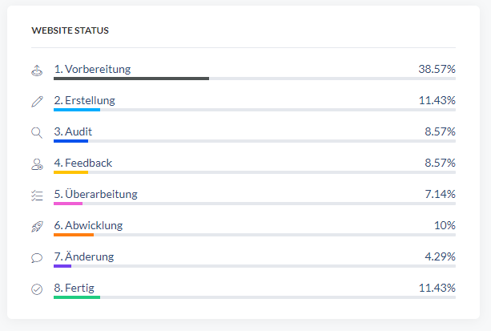Click the checkmark circle icon for Fertig
Image resolution: width=491 pixels, height=331 pixels.
[36, 289]
